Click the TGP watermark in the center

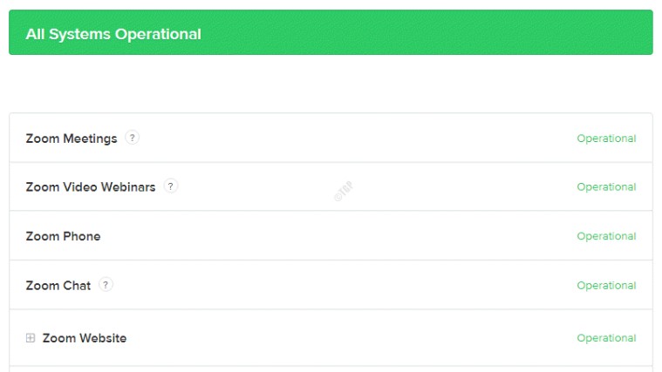pyautogui.click(x=344, y=191)
